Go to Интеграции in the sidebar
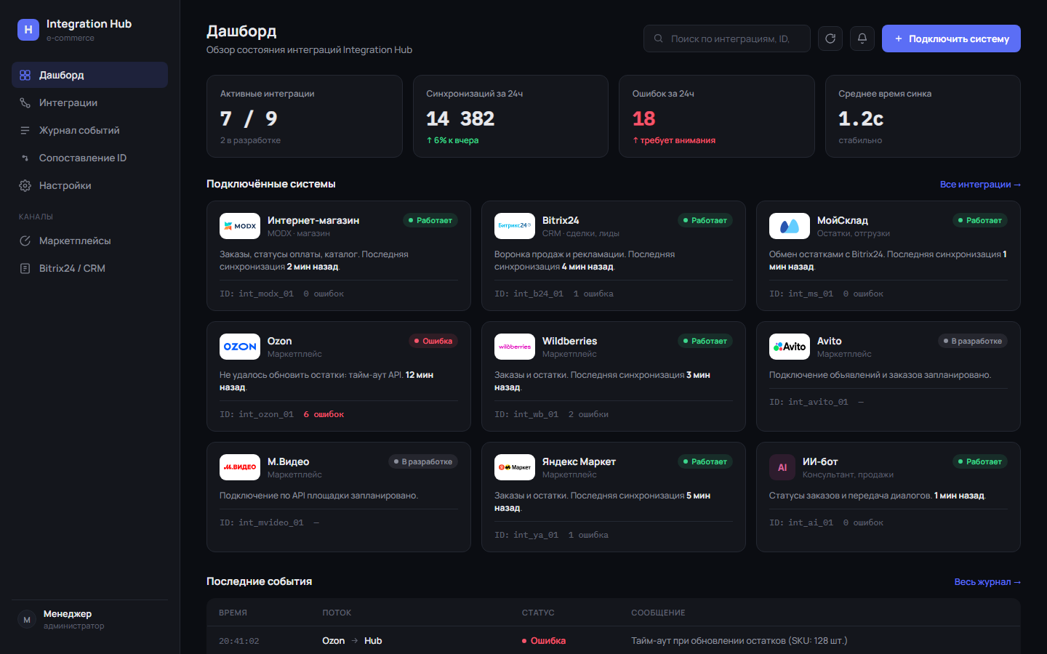 (89, 102)
